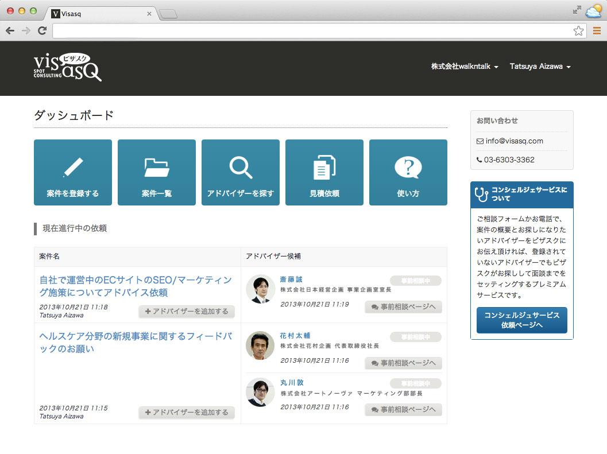Reload the page in browser toolbar
Image resolution: width=607 pixels, height=454 pixels.
pos(42,31)
